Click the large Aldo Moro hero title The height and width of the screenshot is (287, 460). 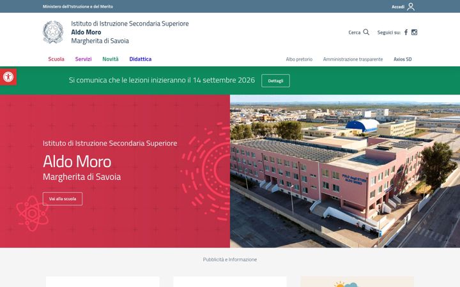[77, 161]
